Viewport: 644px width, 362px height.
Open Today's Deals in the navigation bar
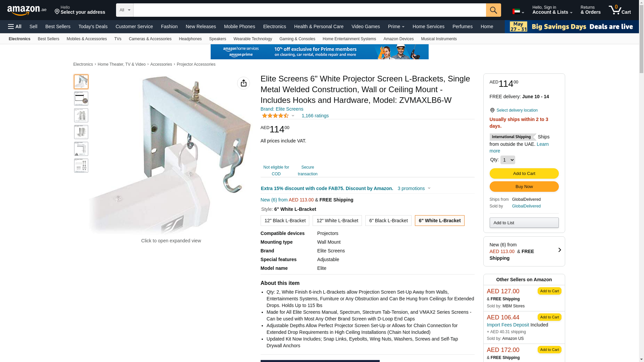93,26
